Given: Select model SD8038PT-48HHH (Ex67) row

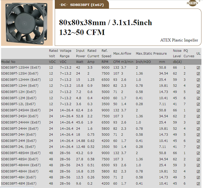Looking at the screenshot, I should (x=21, y=165).
